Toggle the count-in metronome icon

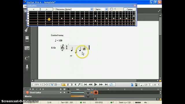[136, 85]
